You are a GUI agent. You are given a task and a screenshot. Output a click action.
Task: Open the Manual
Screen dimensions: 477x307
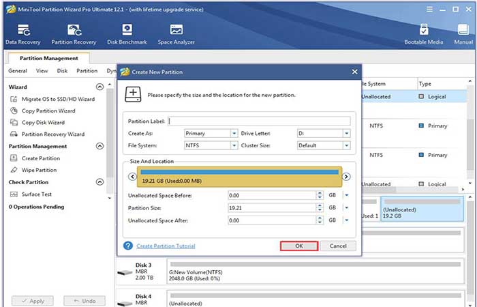[463, 34]
